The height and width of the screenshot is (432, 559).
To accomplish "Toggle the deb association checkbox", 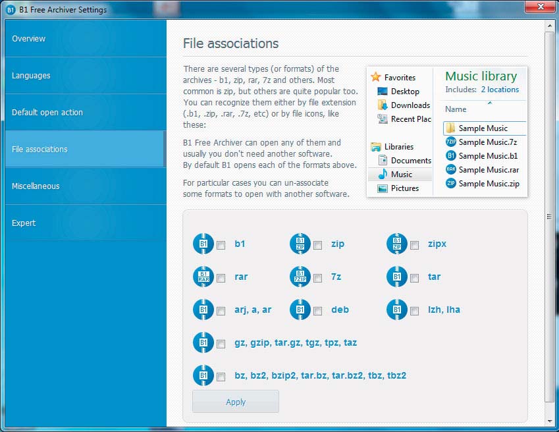I will [317, 311].
